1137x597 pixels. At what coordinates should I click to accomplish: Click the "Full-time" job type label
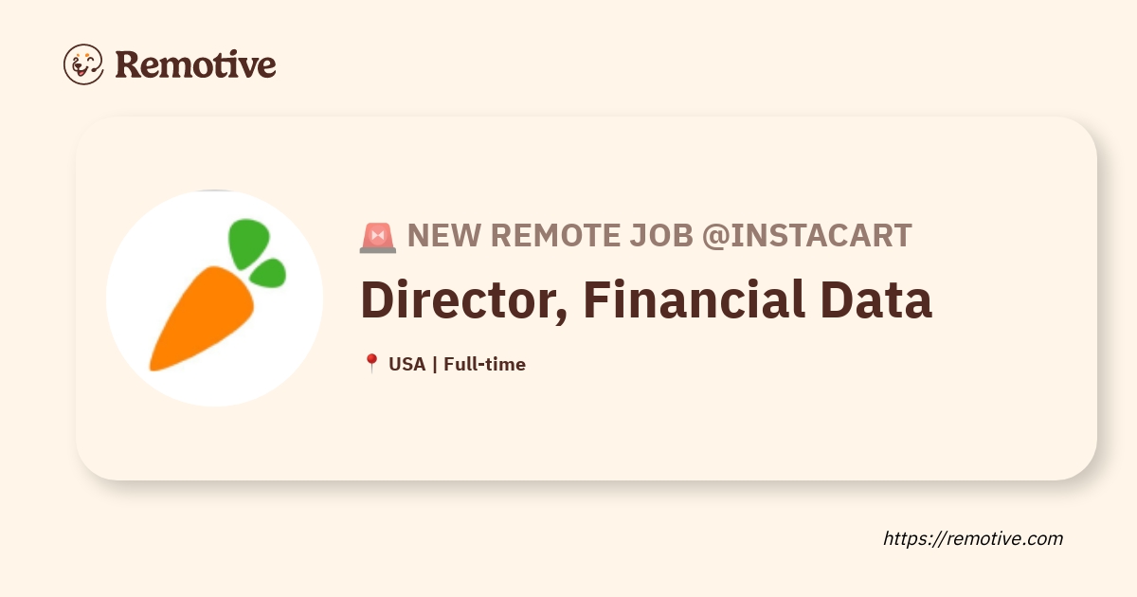pyautogui.click(x=484, y=364)
